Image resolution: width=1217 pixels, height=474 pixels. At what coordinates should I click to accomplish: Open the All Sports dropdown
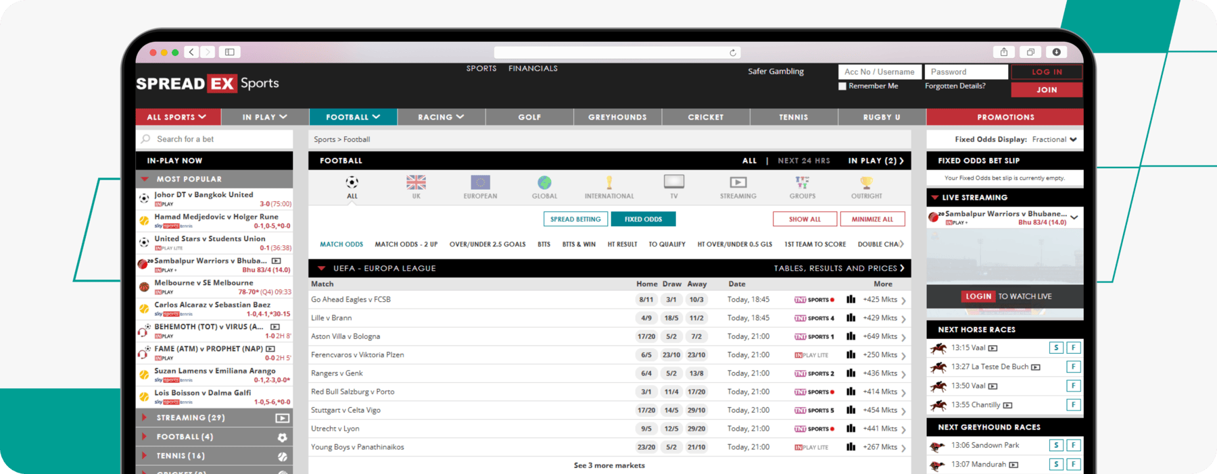(178, 117)
